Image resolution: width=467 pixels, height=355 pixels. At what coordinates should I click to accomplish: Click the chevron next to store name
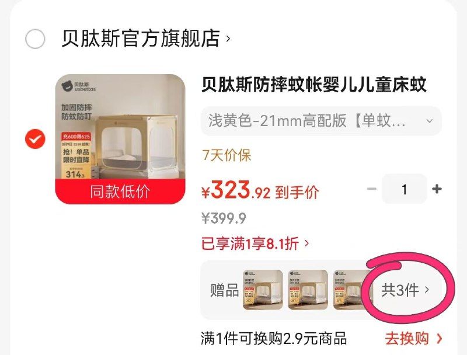click(x=228, y=39)
